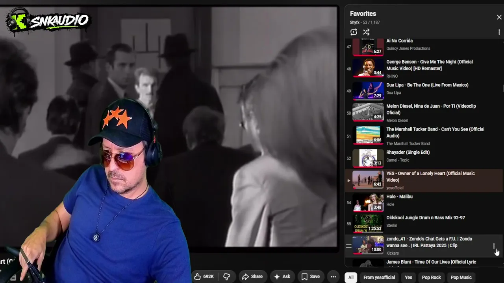Open "Melon Diesel, Nina de Juan - Por Ti" title
This screenshot has height=283, width=504.
coord(431,109)
